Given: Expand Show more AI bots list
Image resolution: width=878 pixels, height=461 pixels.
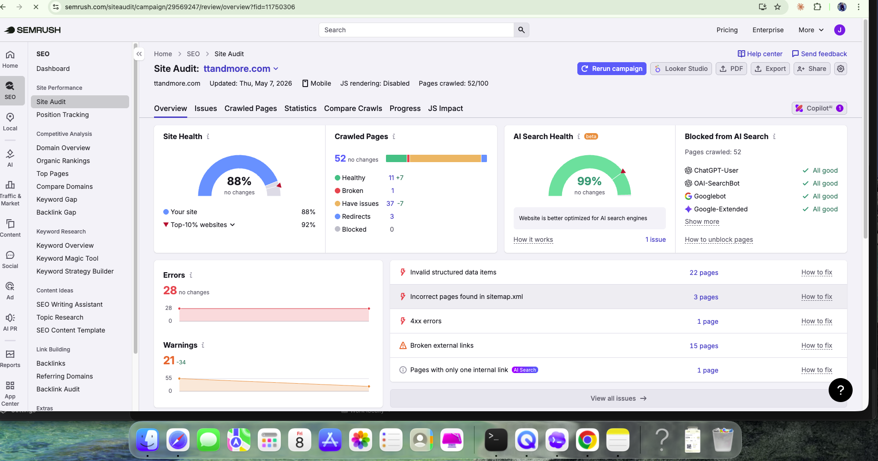Looking at the screenshot, I should [702, 222].
